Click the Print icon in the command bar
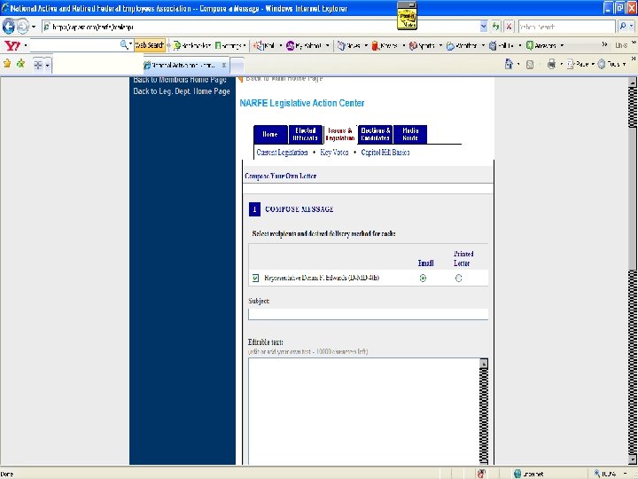This screenshot has width=638, height=479. click(x=551, y=64)
